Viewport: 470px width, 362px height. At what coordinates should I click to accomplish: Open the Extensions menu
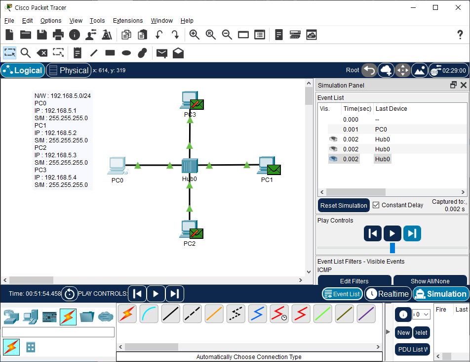(x=128, y=21)
